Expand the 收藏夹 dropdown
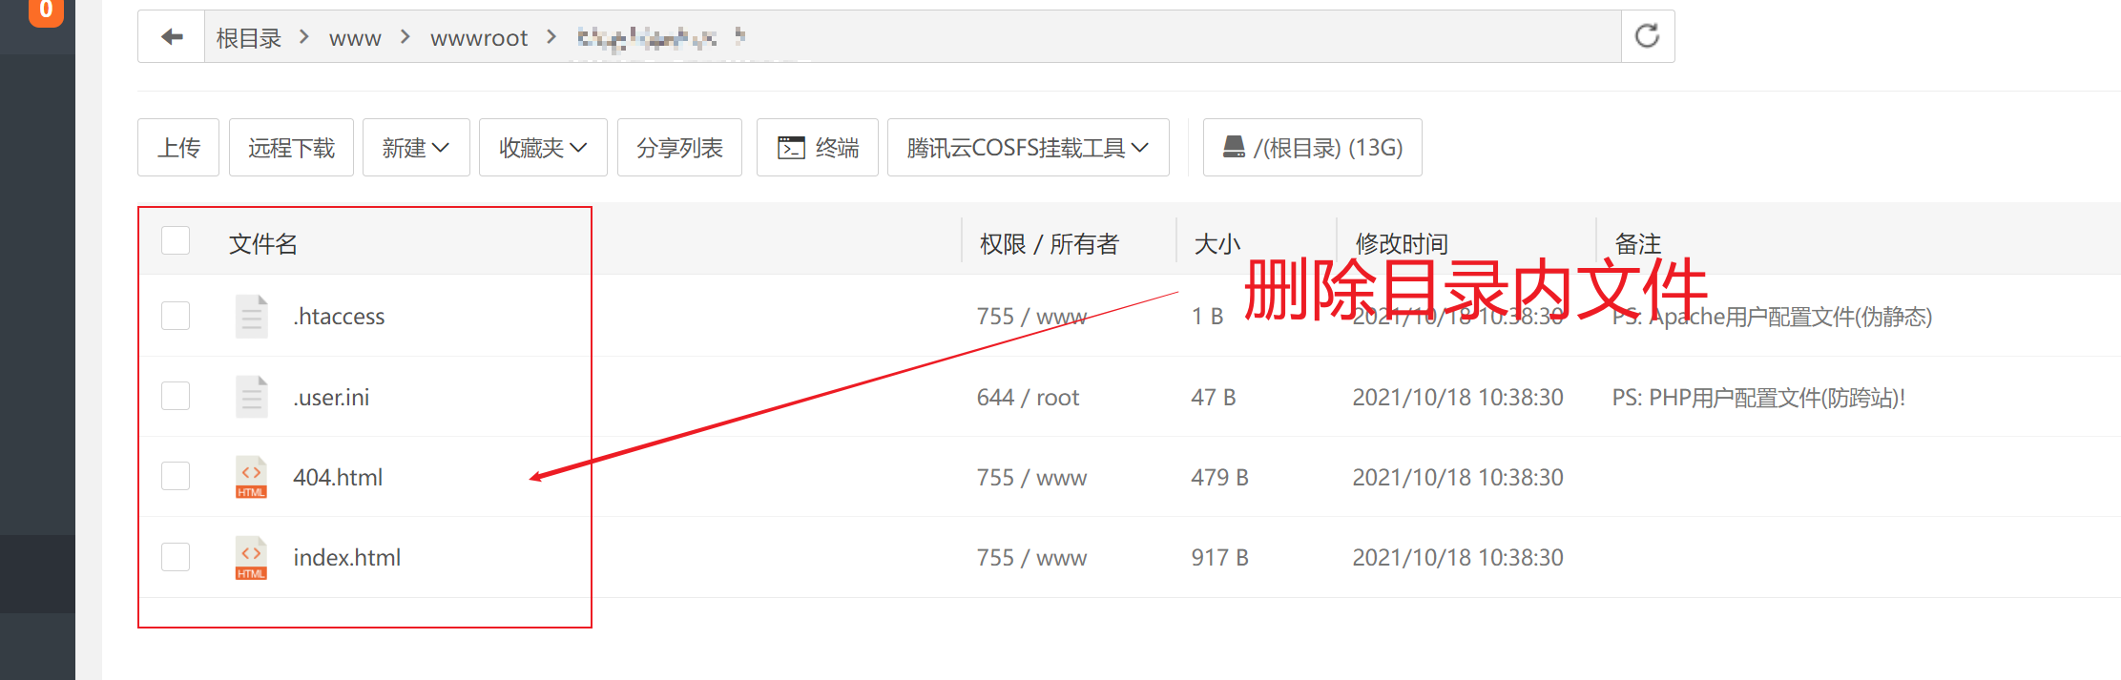The height and width of the screenshot is (680, 2121). pyautogui.click(x=543, y=148)
